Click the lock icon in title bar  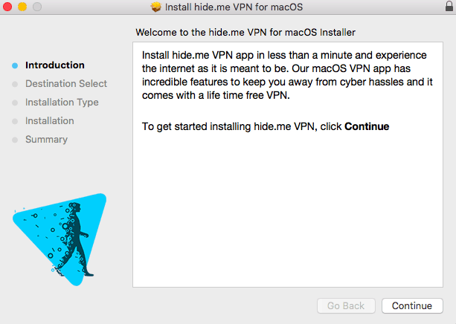point(449,6)
